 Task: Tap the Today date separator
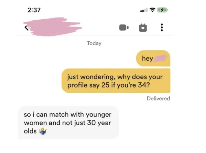click(x=94, y=43)
